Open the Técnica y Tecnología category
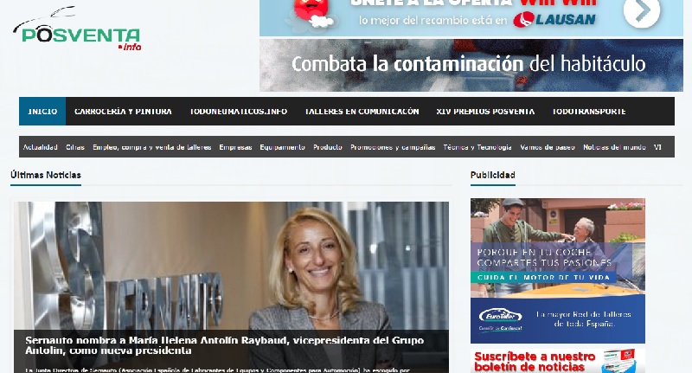 click(x=477, y=147)
